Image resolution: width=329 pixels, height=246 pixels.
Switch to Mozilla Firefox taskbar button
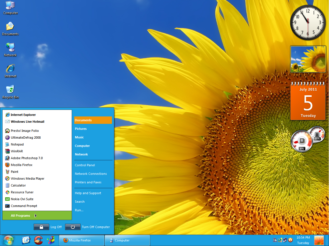[x=82, y=240]
